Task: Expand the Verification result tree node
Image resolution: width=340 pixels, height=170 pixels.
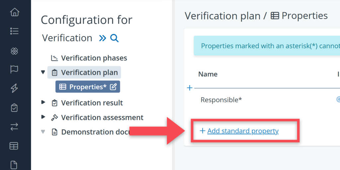Action: click(43, 103)
